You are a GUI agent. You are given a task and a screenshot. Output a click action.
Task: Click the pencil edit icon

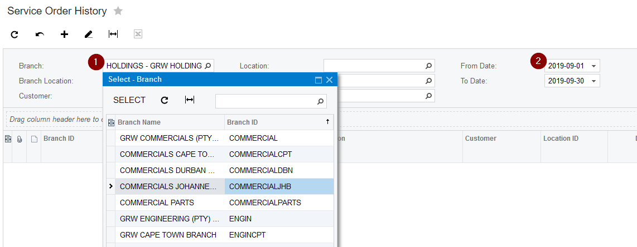(x=88, y=34)
